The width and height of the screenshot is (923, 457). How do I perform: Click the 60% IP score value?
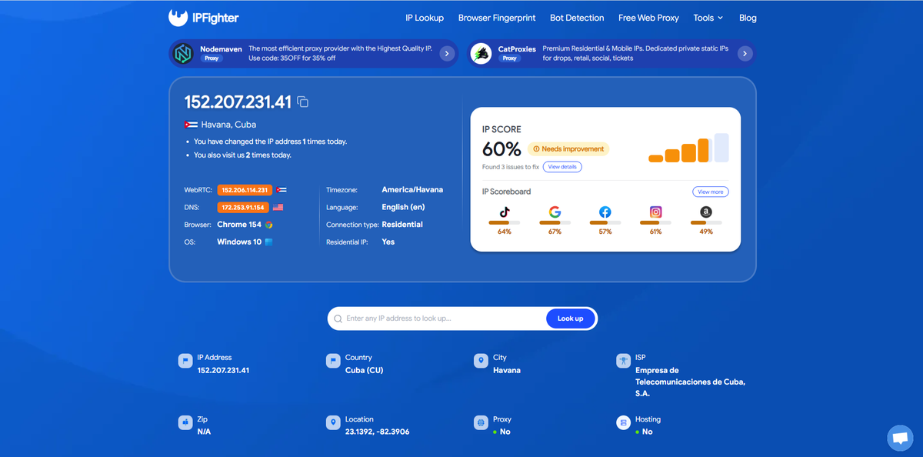click(501, 148)
